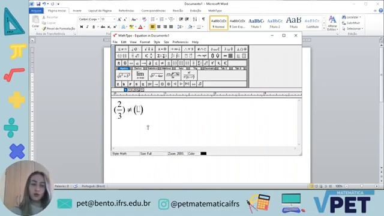Open the Arquivo tab in Word
Image resolution: width=384 pixels, height=216 pixels.
pos(36,11)
